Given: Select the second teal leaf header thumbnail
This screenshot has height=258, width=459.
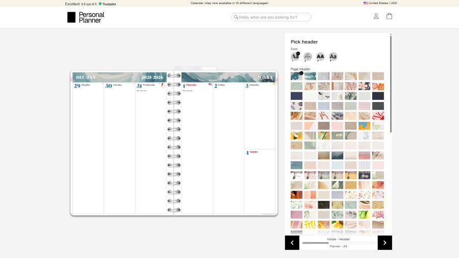Looking at the screenshot, I should (x=310, y=76).
